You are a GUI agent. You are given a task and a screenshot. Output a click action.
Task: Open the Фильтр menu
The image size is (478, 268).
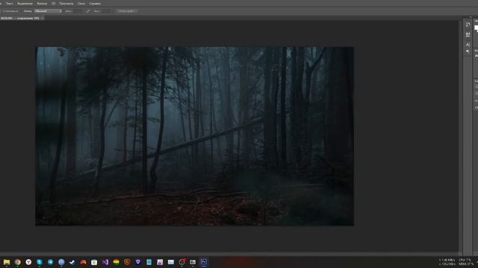[x=42, y=4]
